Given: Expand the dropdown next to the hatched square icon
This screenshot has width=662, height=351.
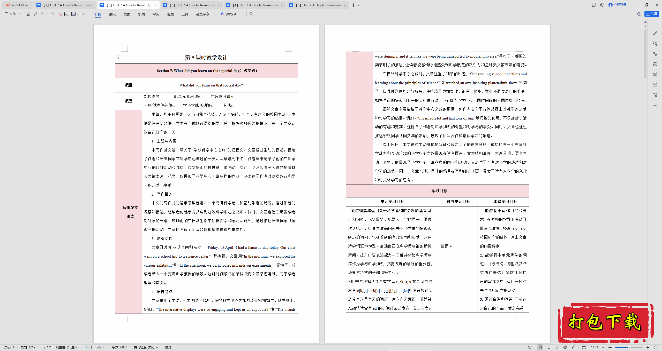Looking at the screenshot, I should tap(78, 14).
